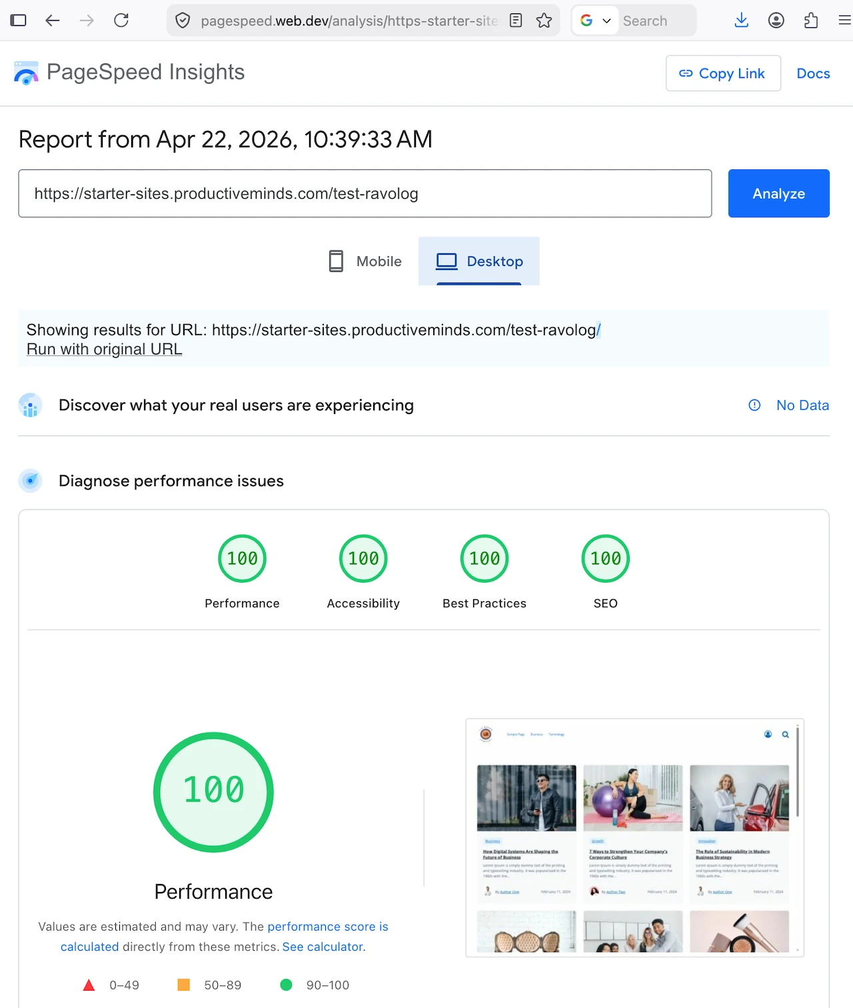Click the real users experience icon
The width and height of the screenshot is (853, 1008).
coord(31,405)
